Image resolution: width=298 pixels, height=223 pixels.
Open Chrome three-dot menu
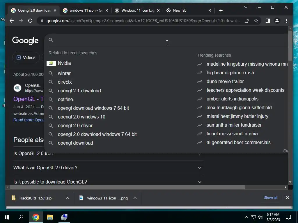(x=286, y=21)
